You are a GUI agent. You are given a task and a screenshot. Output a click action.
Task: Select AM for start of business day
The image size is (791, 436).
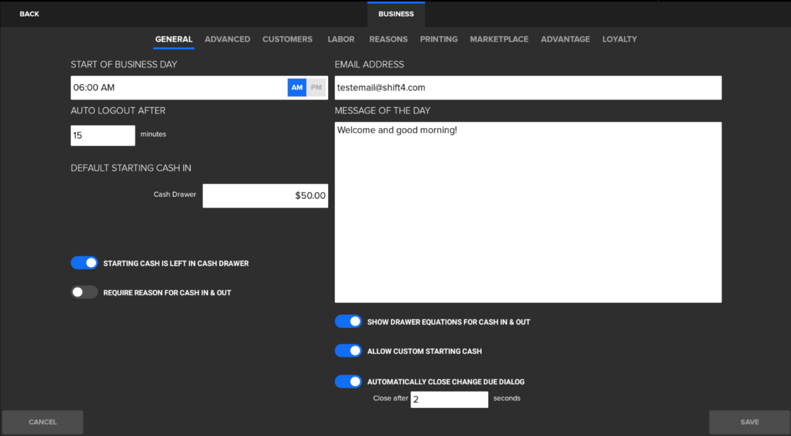point(297,88)
